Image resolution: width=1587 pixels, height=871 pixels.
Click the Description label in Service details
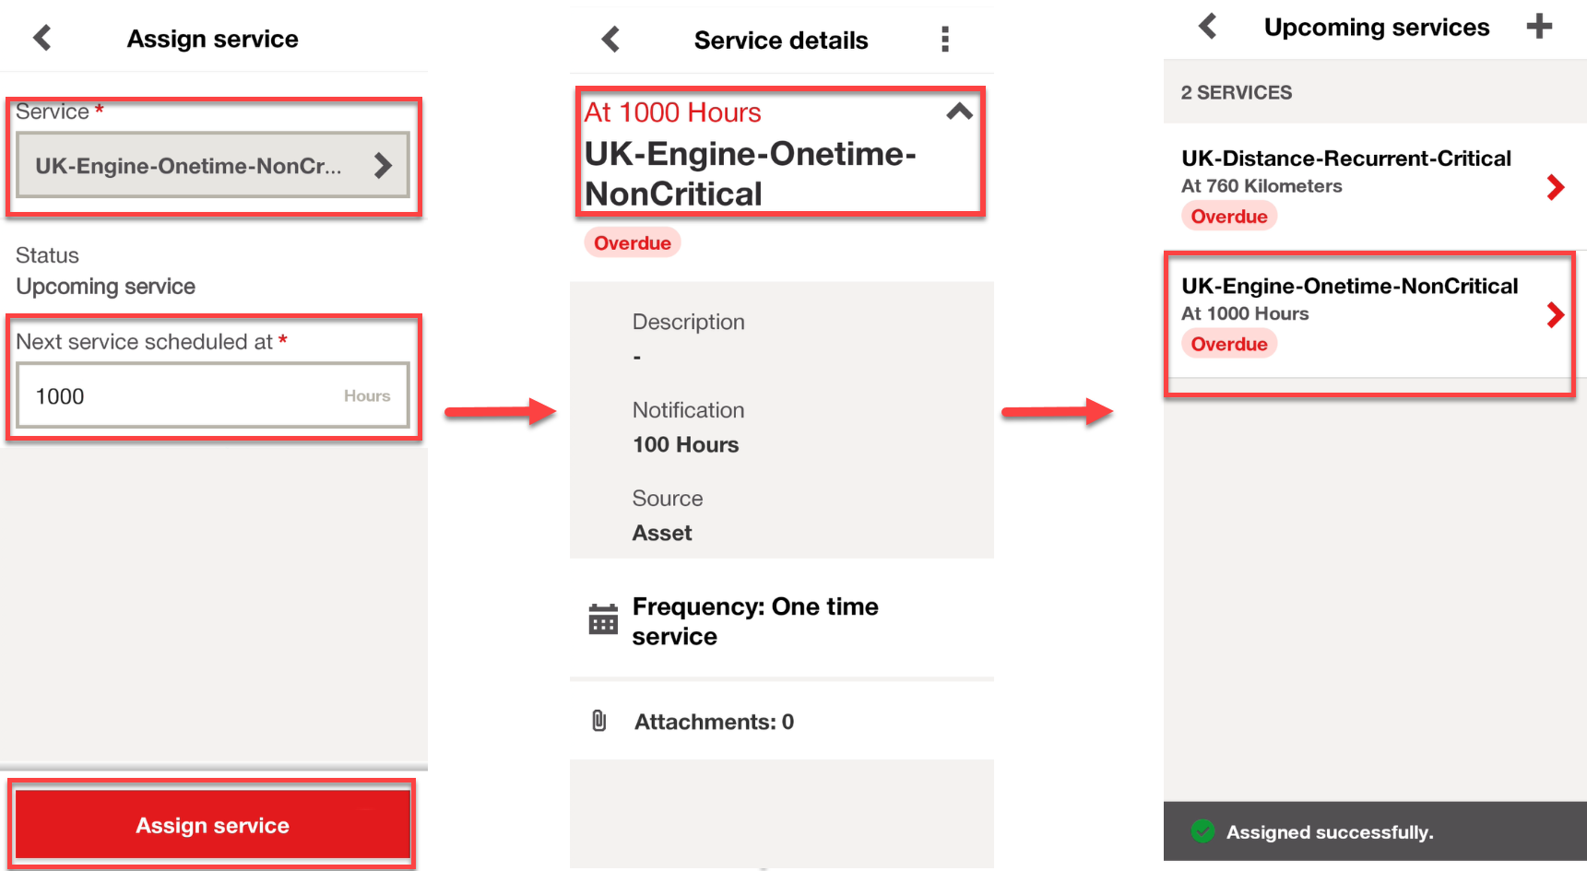coord(689,322)
